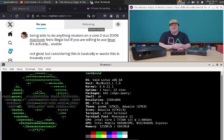The height and width of the screenshot is (140, 224).
Task: Open the Firefox extensions puzzle icon
Action: pyautogui.click(x=117, y=16)
